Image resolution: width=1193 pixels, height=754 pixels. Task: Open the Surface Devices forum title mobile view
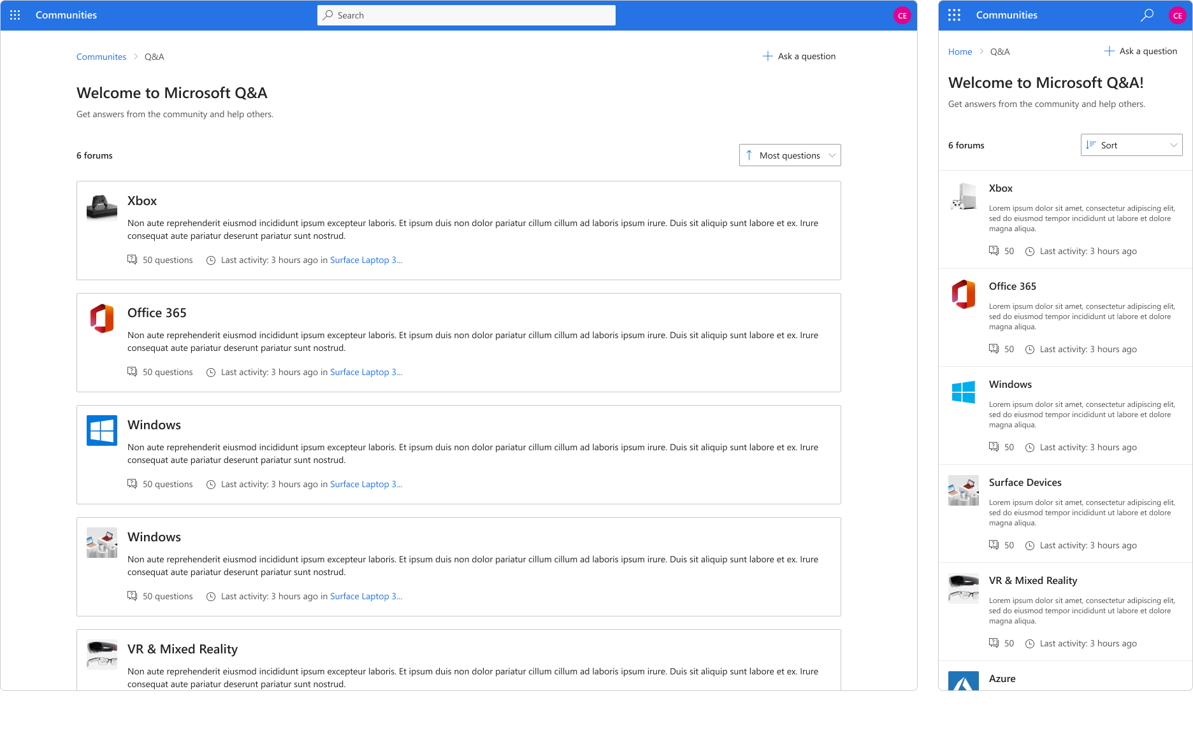[x=1025, y=483]
